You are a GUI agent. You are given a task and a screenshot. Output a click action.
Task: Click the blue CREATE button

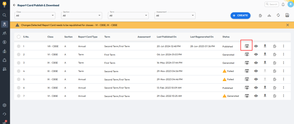240,15
